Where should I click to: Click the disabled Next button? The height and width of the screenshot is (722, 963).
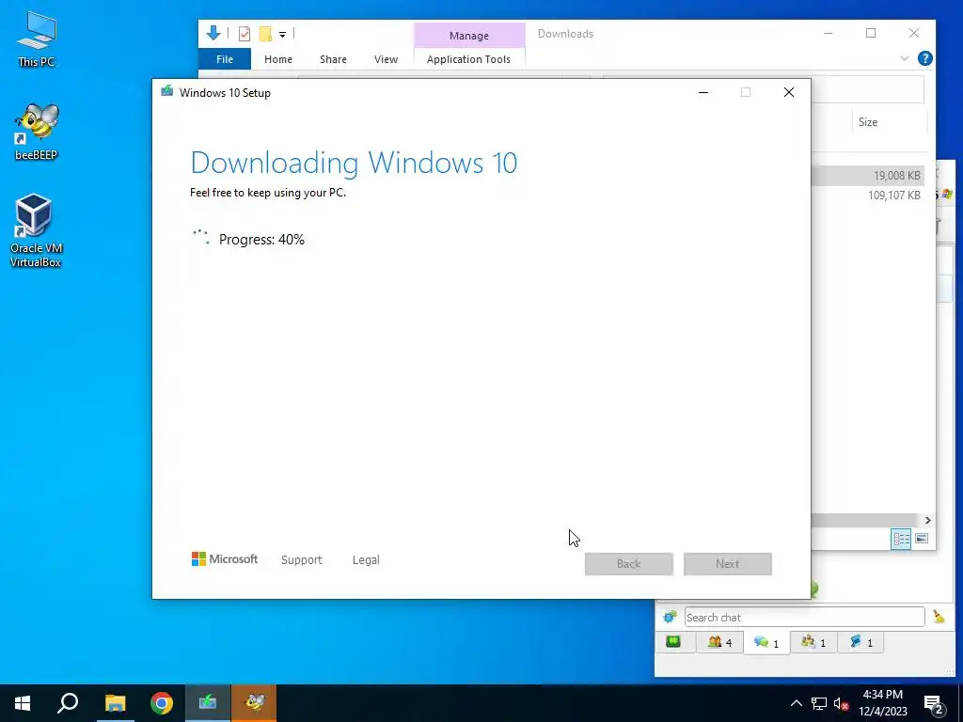tap(728, 564)
